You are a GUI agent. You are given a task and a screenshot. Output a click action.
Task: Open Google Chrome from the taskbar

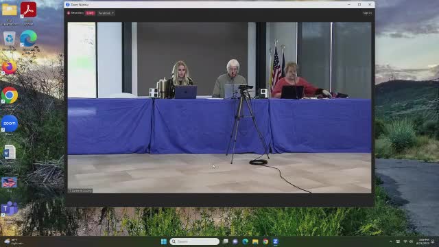point(265,242)
